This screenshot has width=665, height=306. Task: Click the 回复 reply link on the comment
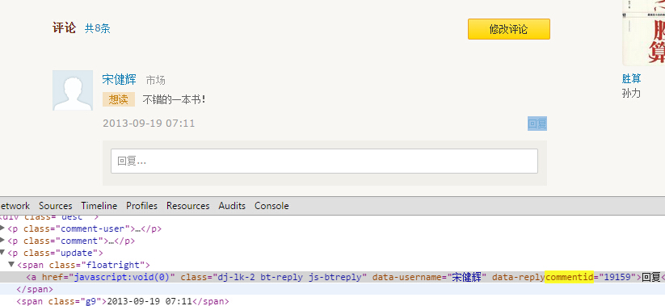click(x=537, y=124)
